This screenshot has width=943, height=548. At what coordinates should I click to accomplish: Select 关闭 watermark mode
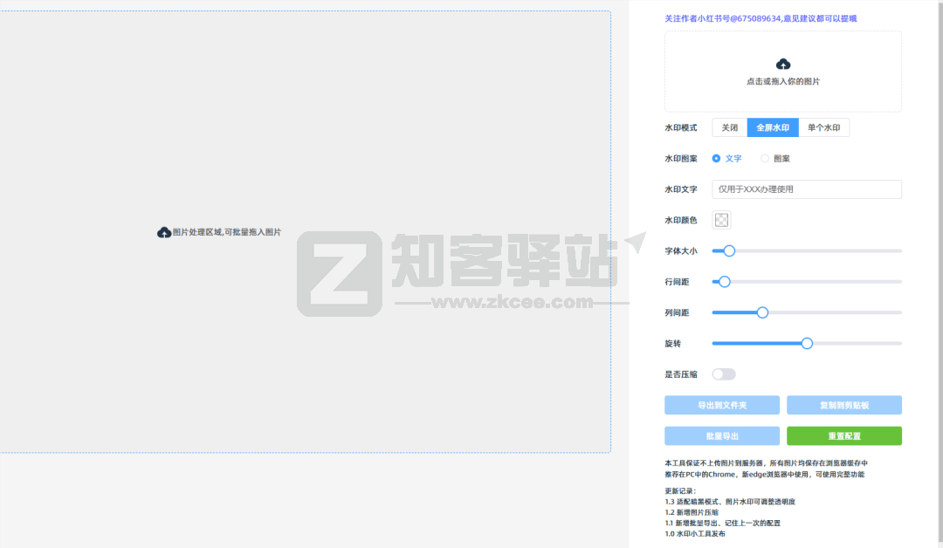(729, 127)
